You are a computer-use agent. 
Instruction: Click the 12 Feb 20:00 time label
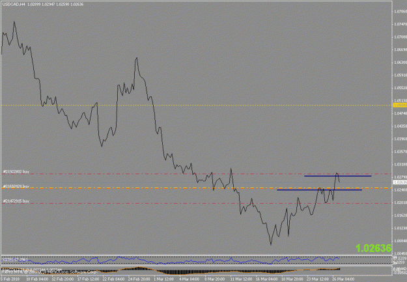[x=63, y=279]
